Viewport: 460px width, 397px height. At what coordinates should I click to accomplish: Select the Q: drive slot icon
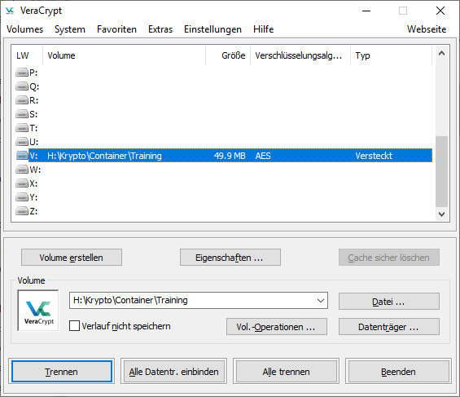pyautogui.click(x=22, y=86)
